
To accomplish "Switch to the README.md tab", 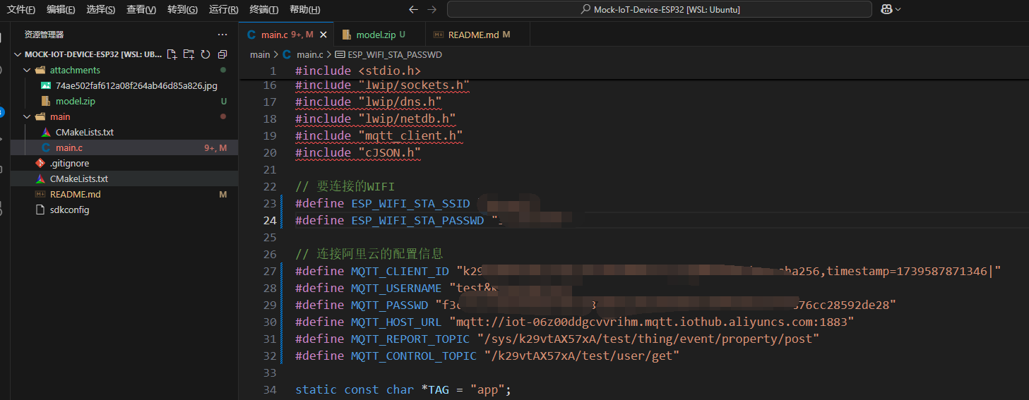I will point(473,35).
